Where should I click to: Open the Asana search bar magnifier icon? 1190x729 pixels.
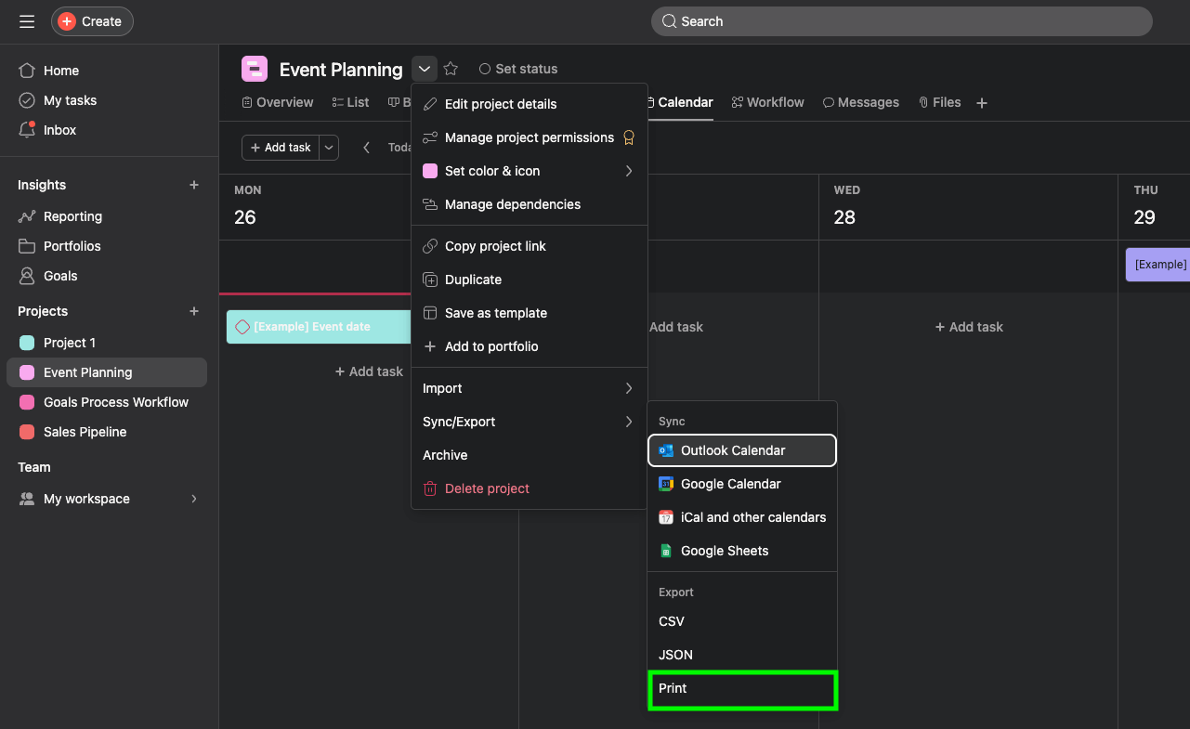(669, 20)
